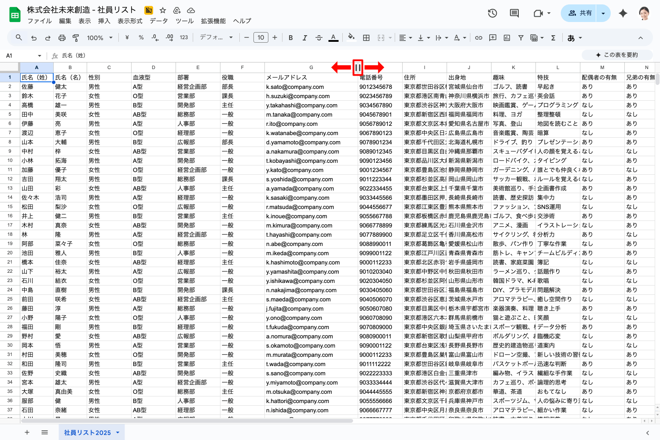Insert a chart using toolbar icon
The width and height of the screenshot is (660, 440).
coord(507,38)
